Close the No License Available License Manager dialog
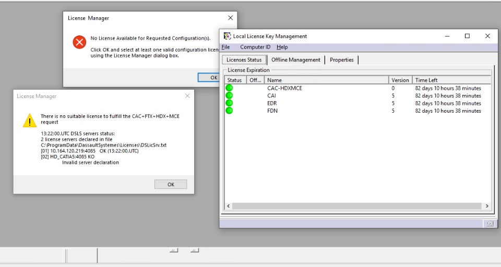The height and width of the screenshot is (267, 501). pos(230,18)
